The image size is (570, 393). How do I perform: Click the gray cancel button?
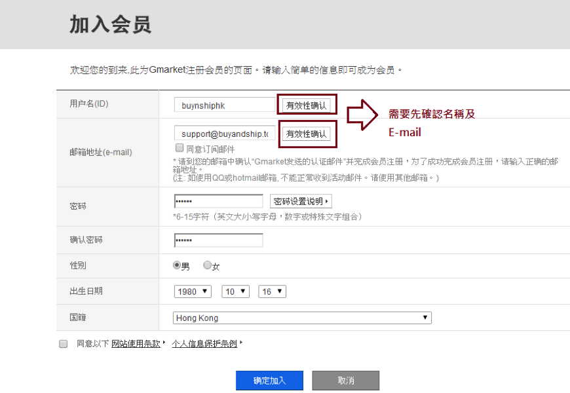[345, 381]
